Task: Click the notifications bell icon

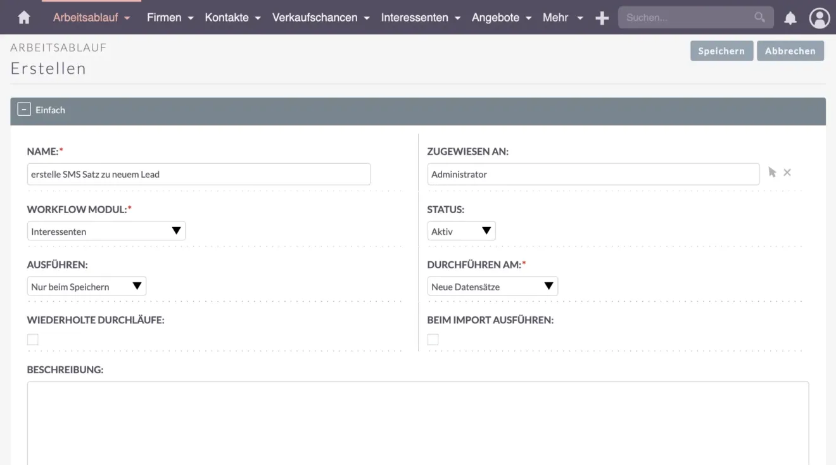Action: pyautogui.click(x=790, y=17)
